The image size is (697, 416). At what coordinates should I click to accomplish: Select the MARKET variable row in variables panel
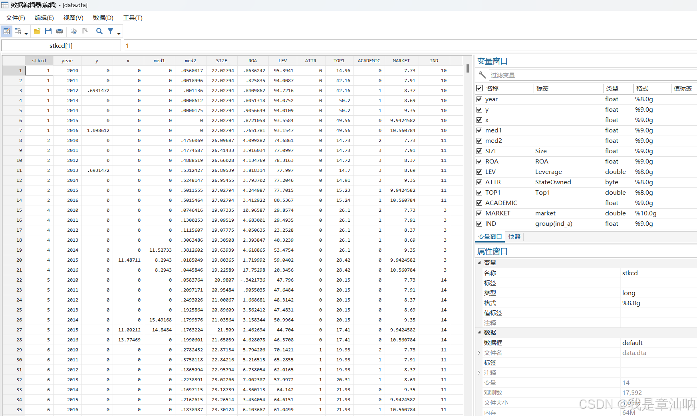[586, 213]
